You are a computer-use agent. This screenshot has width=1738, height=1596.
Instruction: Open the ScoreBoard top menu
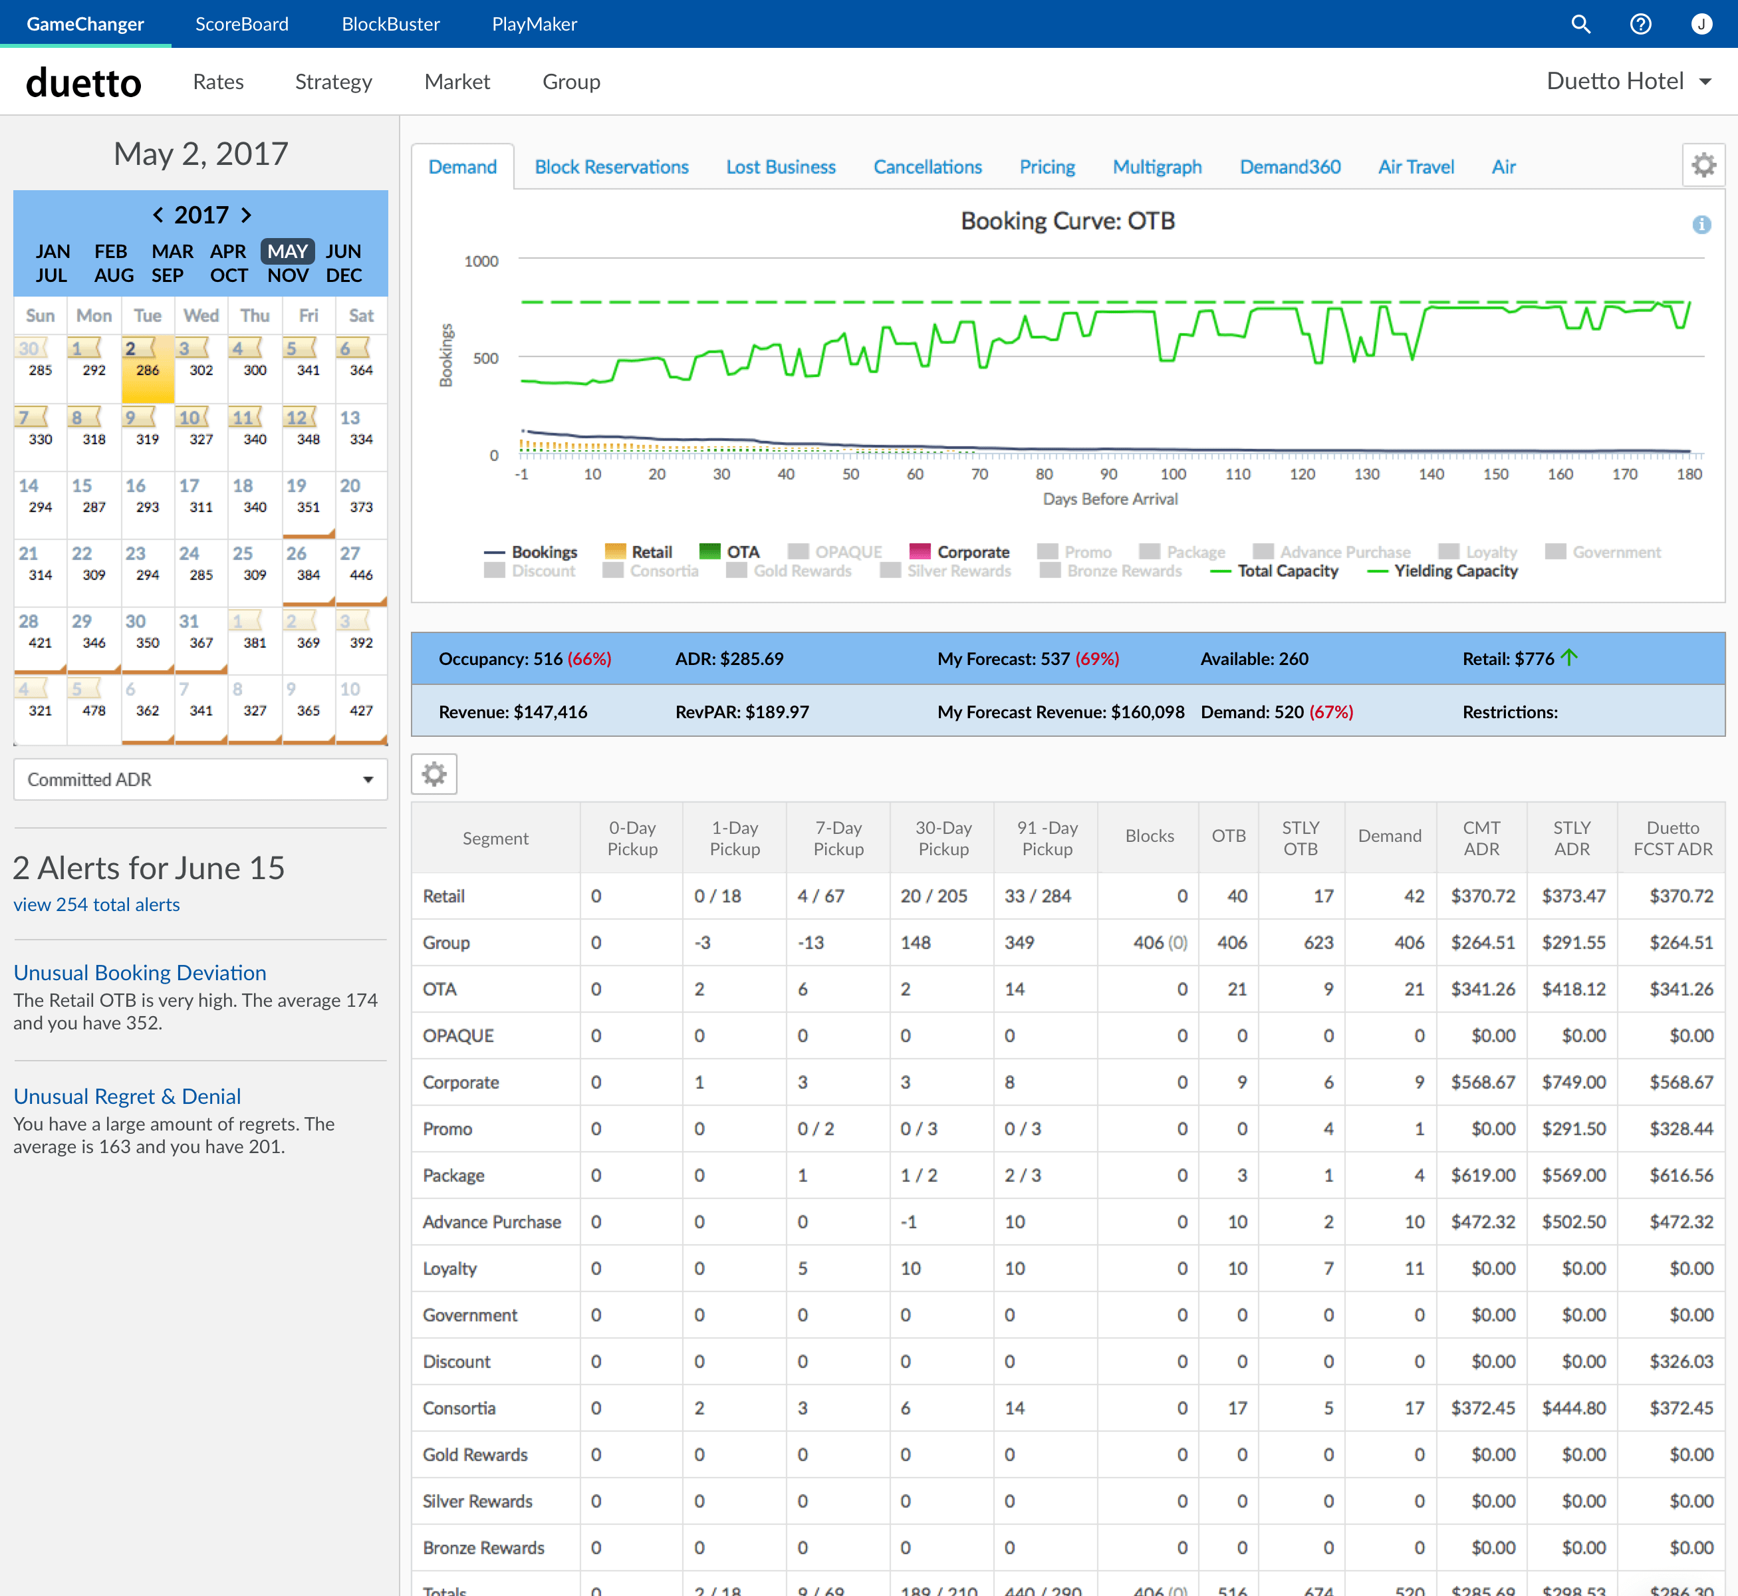tap(242, 24)
